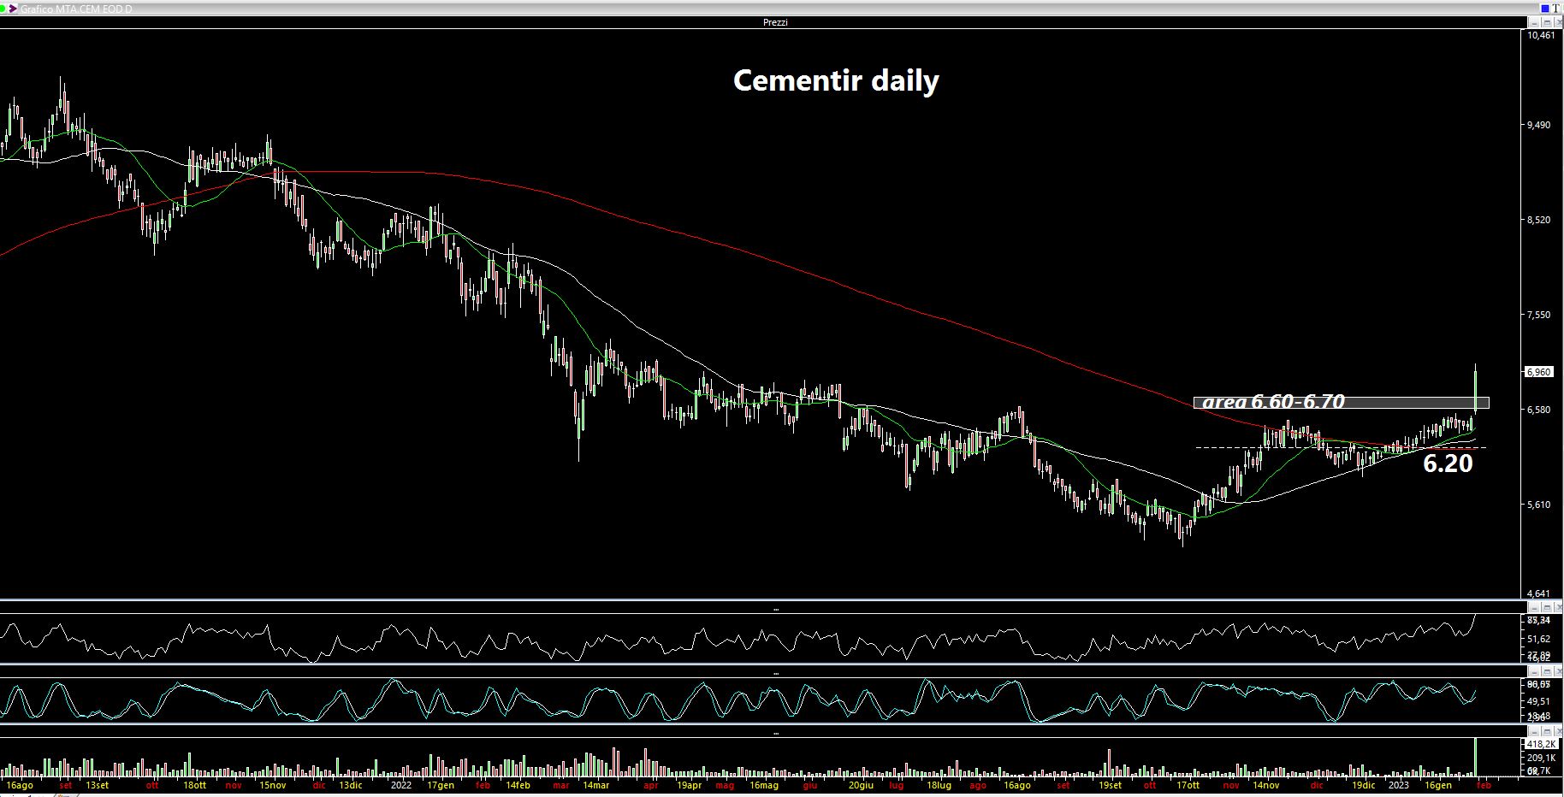
Task: Click the 14nov date label
Action: 1265,785
